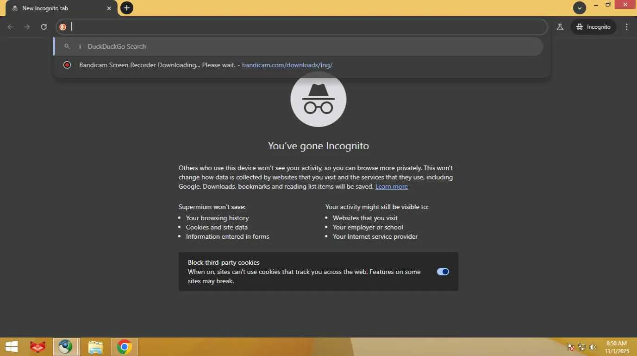Click the "Websites that you visit" bullet
Viewport: 637px width, 356px height.
365,218
